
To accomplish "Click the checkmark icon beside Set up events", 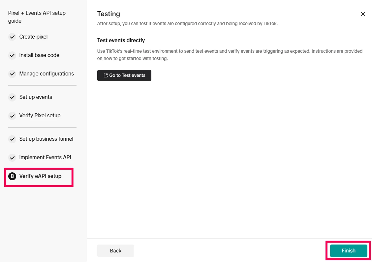I will [x=12, y=97].
